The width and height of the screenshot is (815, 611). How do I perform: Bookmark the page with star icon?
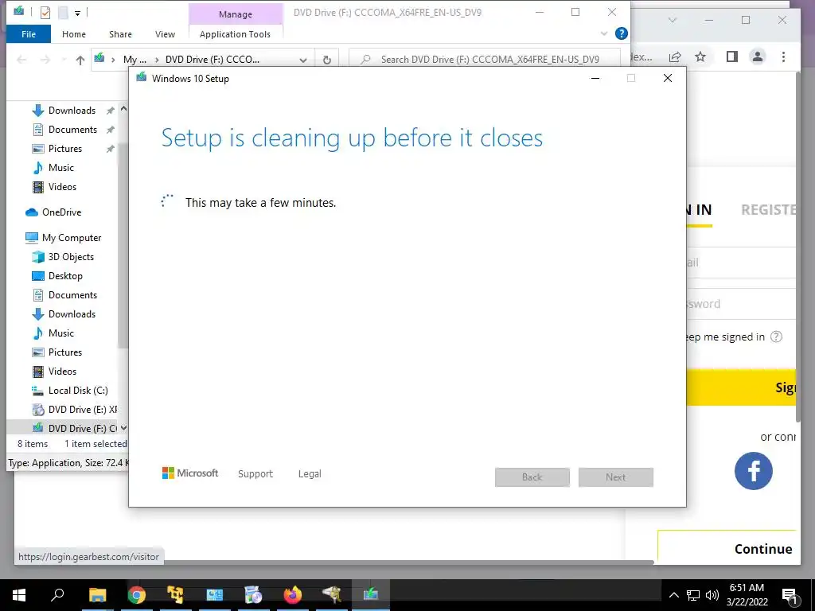point(700,56)
